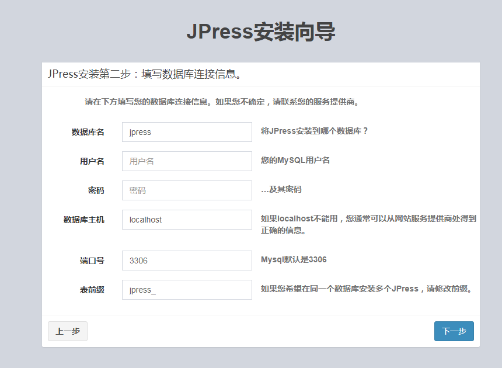Click the 表前缀 label
This screenshot has height=368, width=502.
click(92, 290)
